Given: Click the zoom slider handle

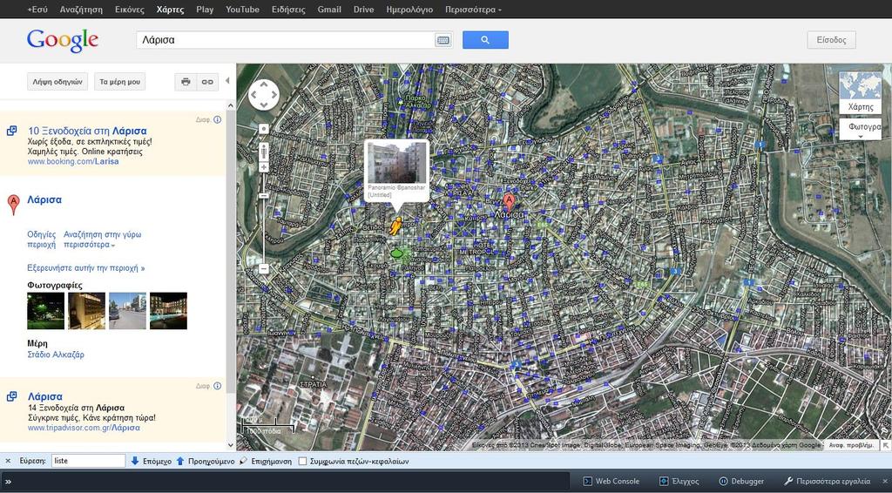Looking at the screenshot, I should (264, 196).
